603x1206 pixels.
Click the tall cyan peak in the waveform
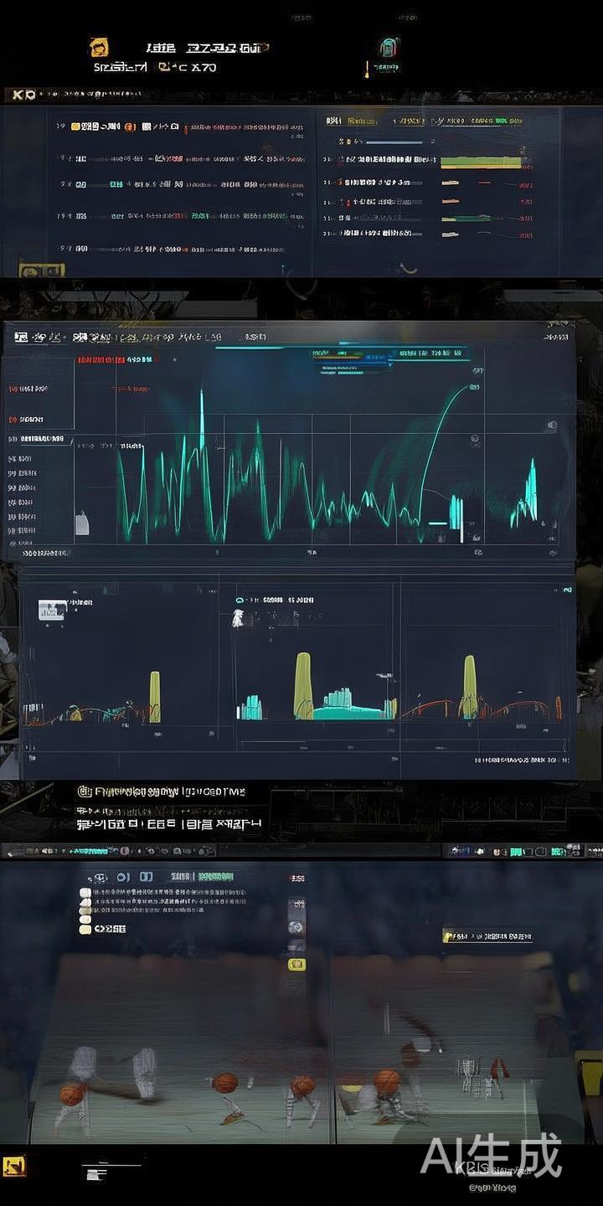202,419
